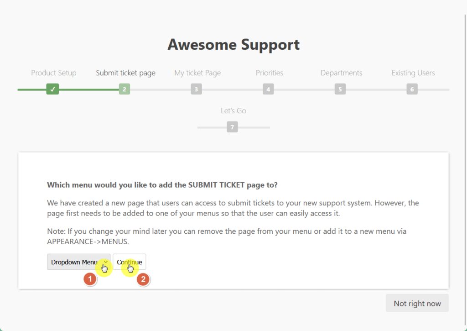Click step 7 Let's Go marker
The height and width of the screenshot is (331, 467).
[232, 127]
